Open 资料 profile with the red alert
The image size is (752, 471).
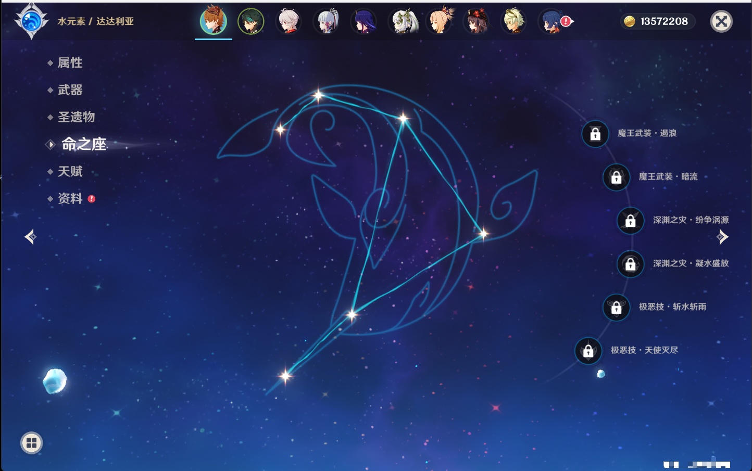[70, 198]
